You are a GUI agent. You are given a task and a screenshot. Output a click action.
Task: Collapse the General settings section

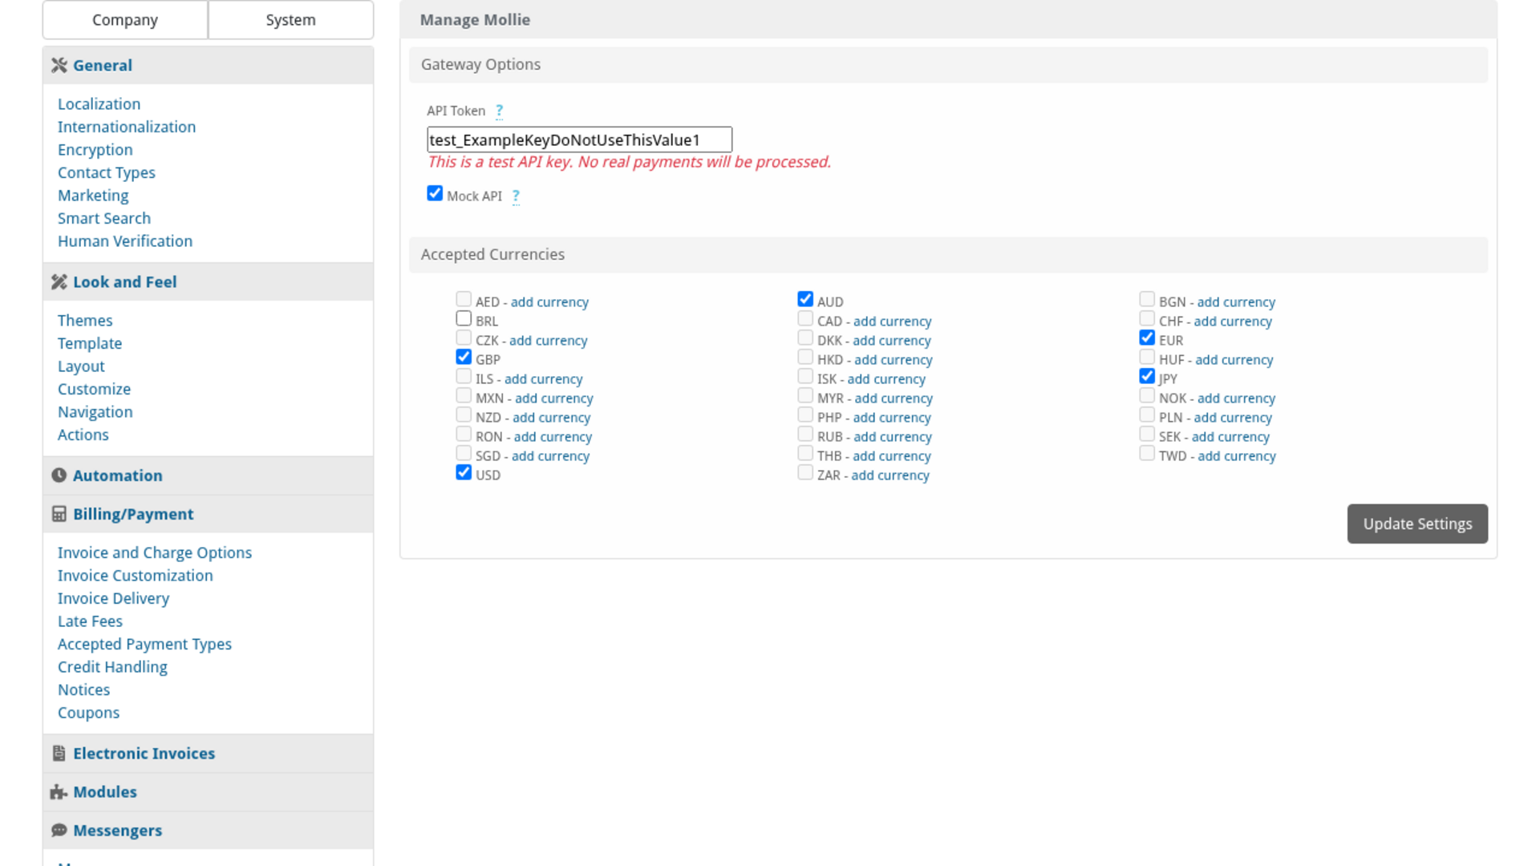tap(208, 66)
